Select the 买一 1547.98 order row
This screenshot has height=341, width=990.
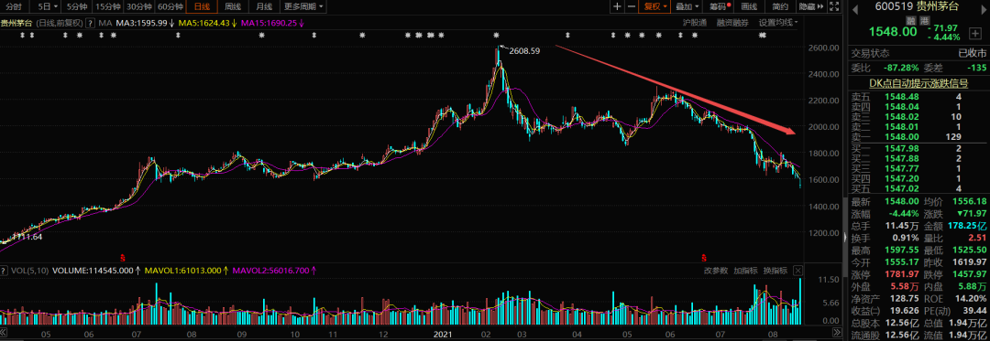tap(919, 148)
